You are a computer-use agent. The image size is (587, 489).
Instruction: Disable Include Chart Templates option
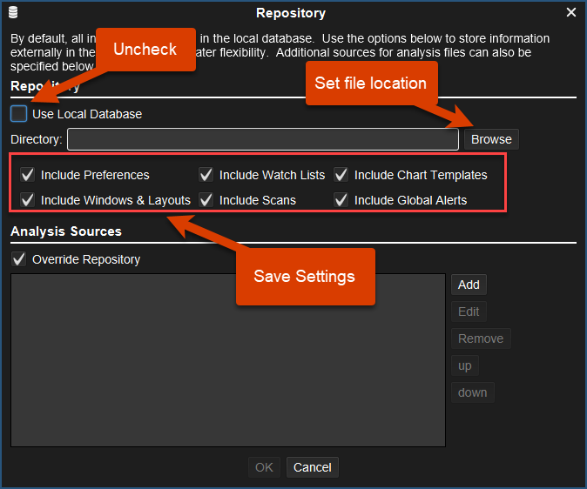pos(341,175)
